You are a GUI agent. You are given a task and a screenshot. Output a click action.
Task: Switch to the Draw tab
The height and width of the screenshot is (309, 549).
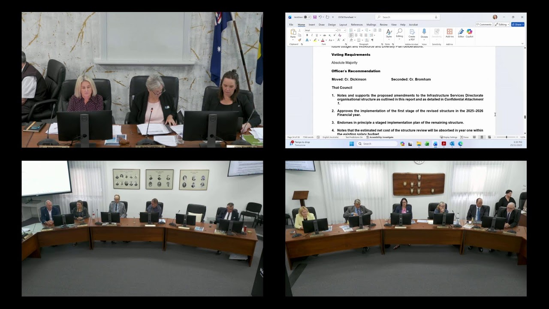click(x=322, y=24)
